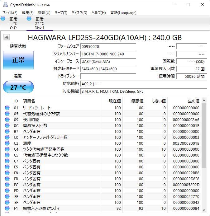210x216 pixels.
Task: Click the status orb beside Disk 1 tab
Action: click(29, 18)
